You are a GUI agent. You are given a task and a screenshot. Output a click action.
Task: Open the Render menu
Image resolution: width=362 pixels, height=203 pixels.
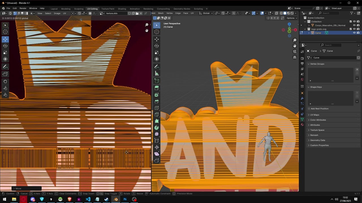23,8
